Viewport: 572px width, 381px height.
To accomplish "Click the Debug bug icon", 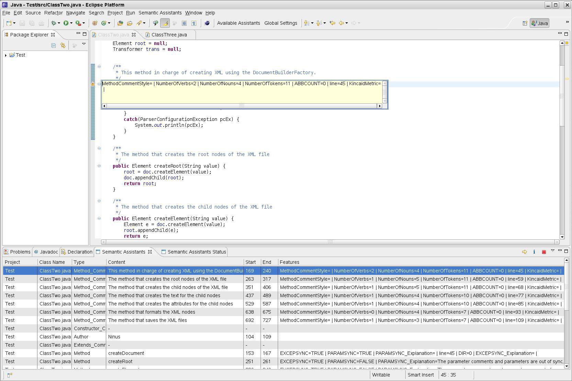I will tap(54, 23).
